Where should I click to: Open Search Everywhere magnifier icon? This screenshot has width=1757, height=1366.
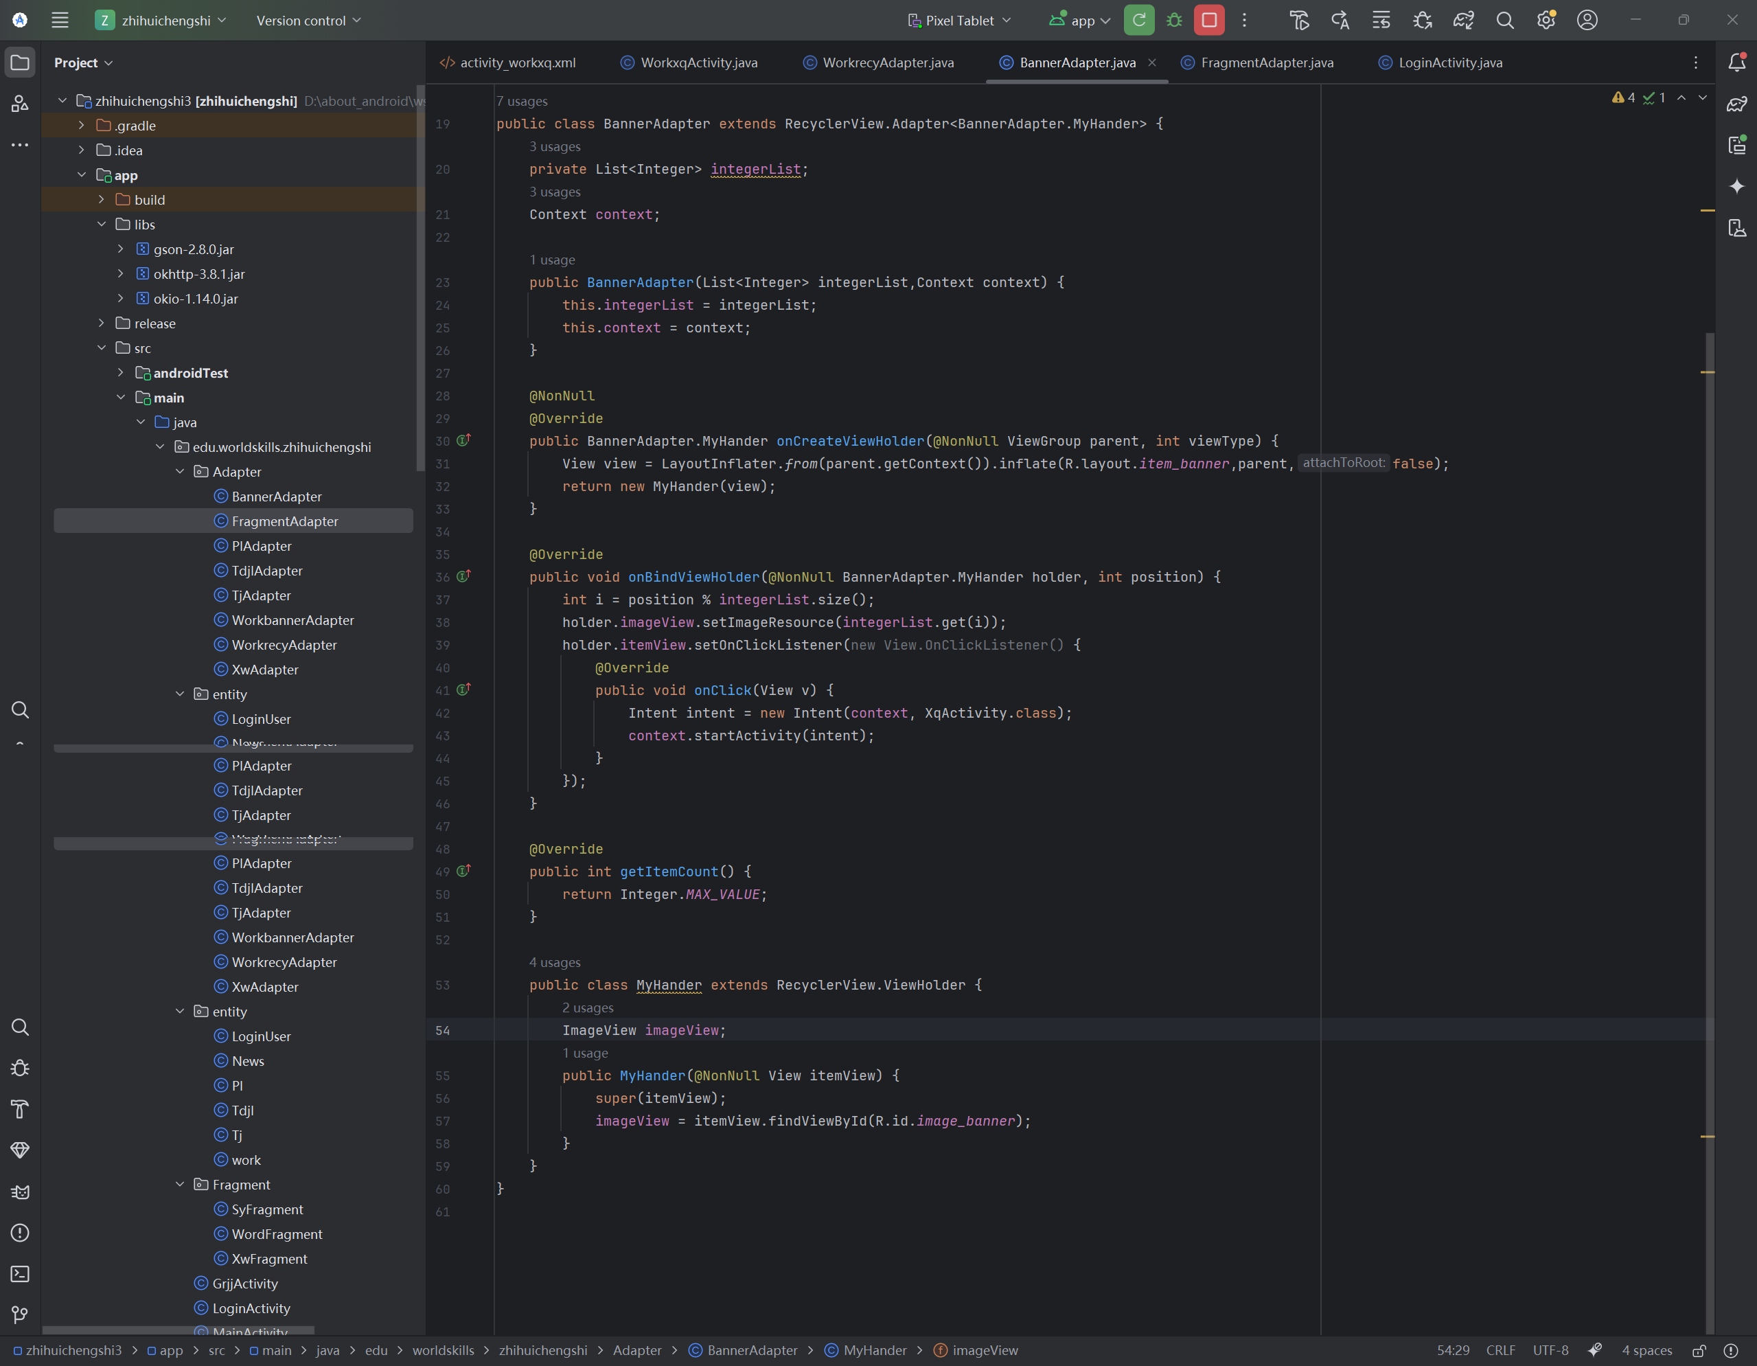pos(1504,20)
